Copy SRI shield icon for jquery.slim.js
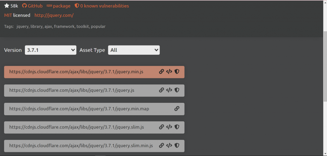Image resolution: width=327 pixels, height=156 pixels. (x=177, y=127)
